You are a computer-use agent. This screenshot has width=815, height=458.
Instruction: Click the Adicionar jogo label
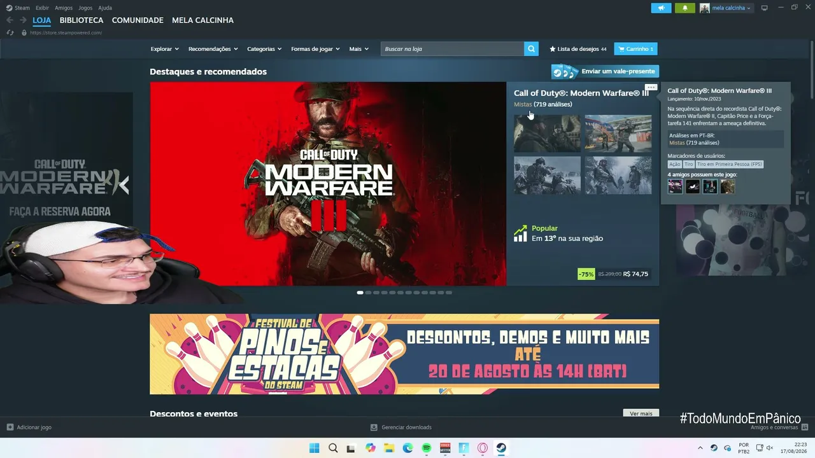(x=34, y=427)
